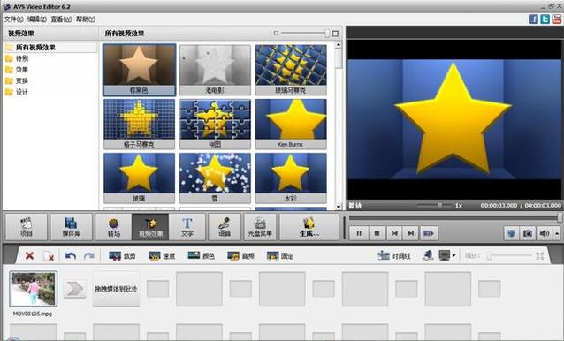
Task: Click the 音频 (Audio) tool
Action: click(241, 256)
